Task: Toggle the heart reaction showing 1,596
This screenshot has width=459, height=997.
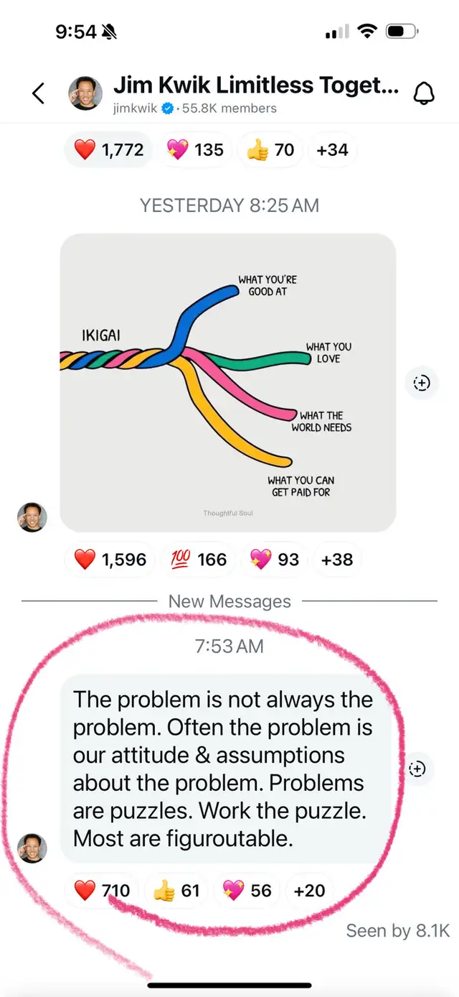Action: [109, 560]
